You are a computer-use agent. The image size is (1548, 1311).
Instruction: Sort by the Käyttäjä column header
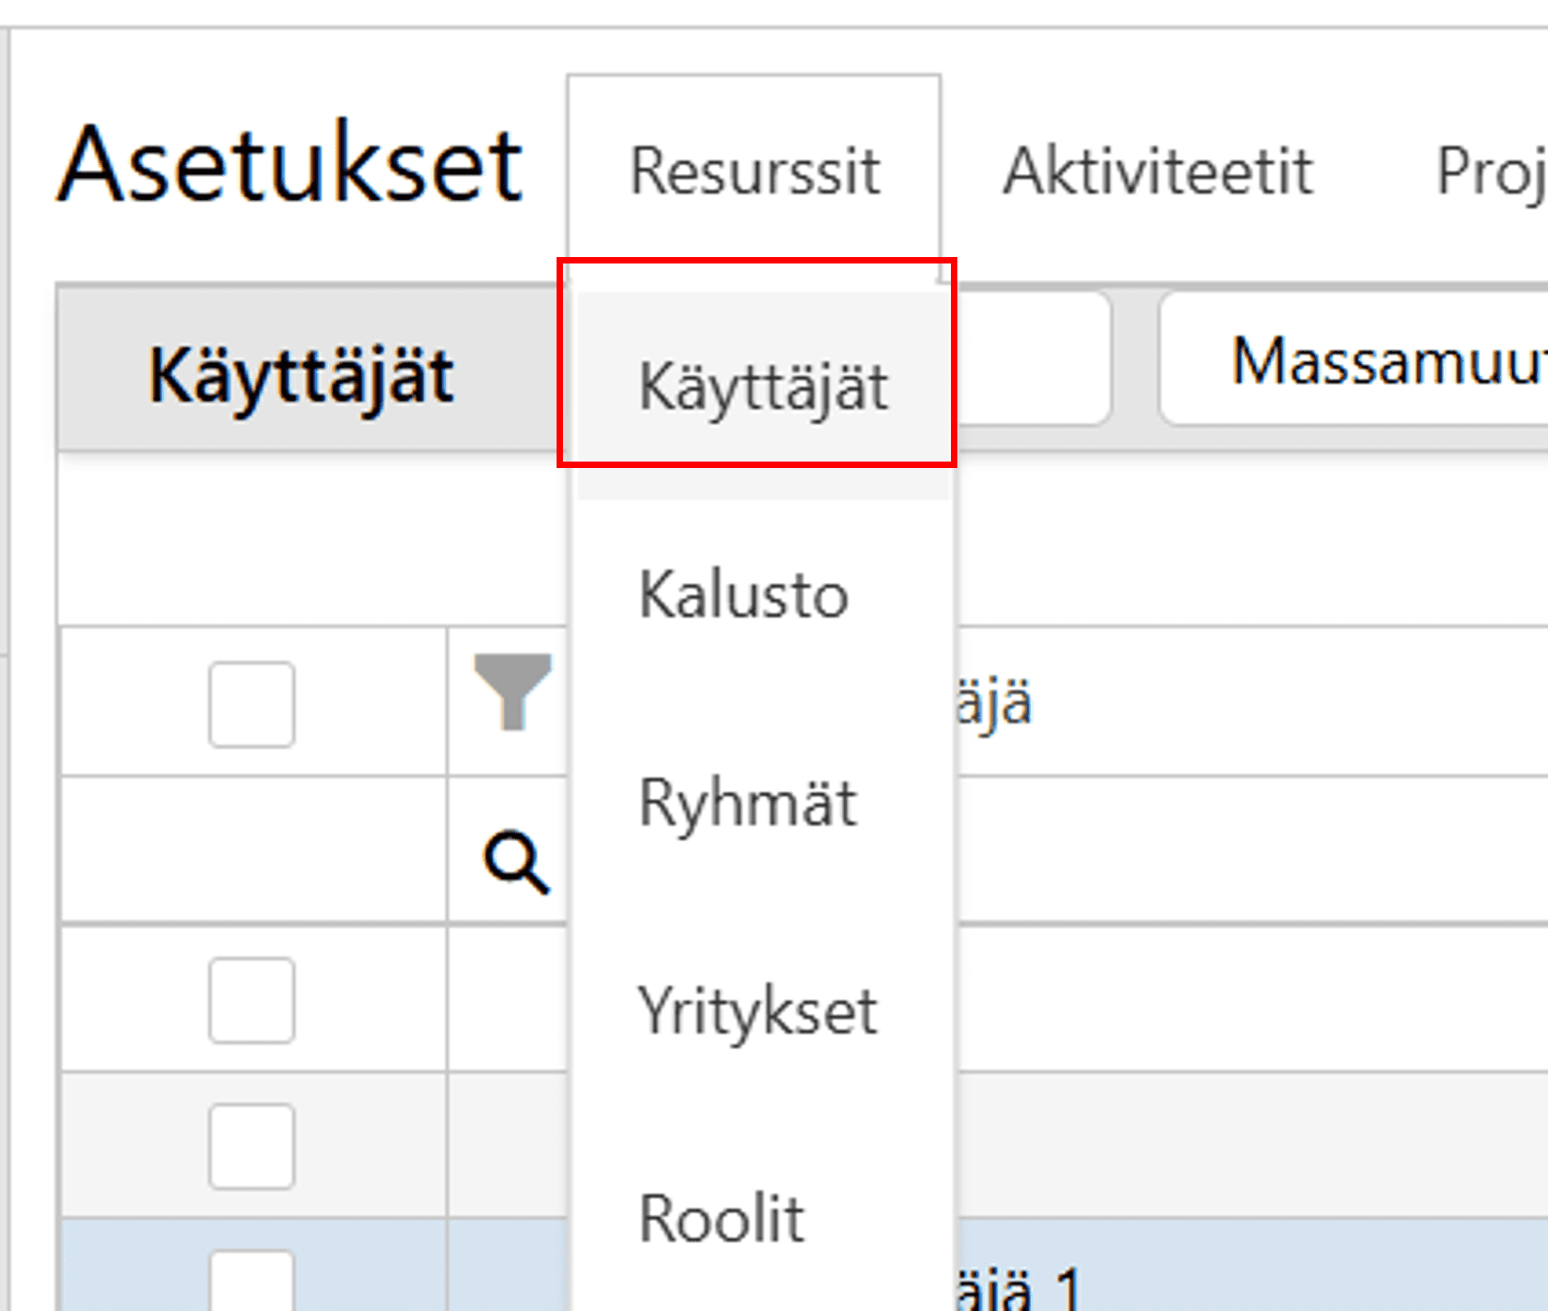click(995, 703)
